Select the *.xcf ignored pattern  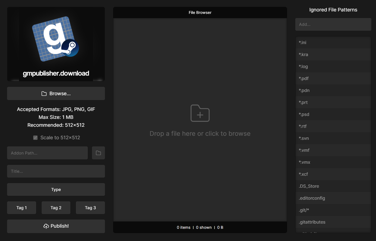click(333, 174)
